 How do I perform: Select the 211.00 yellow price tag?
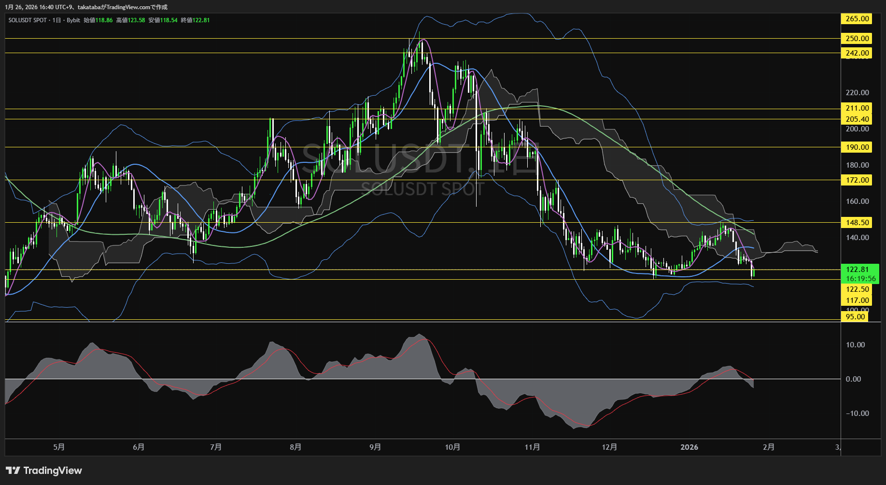coord(857,108)
